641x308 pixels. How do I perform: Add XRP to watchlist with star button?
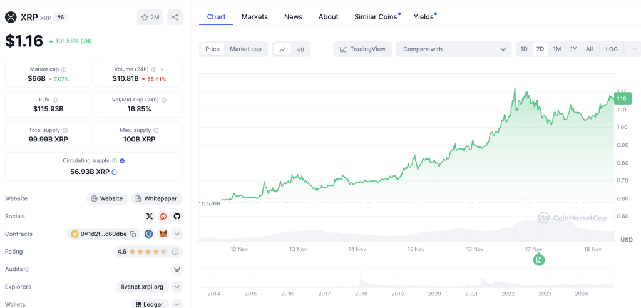pyautogui.click(x=150, y=17)
